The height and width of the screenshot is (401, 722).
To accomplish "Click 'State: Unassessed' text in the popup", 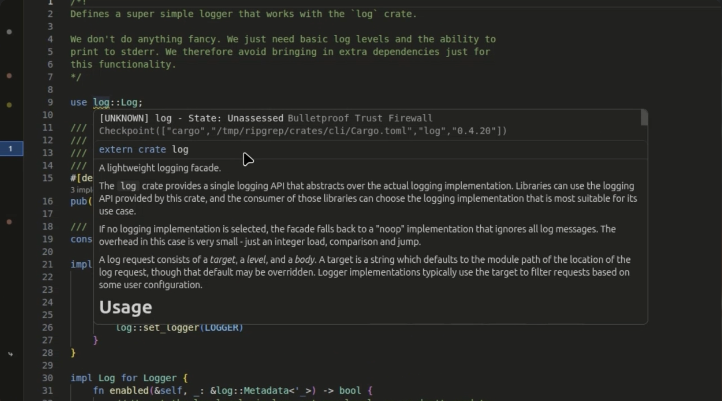I will coord(236,118).
